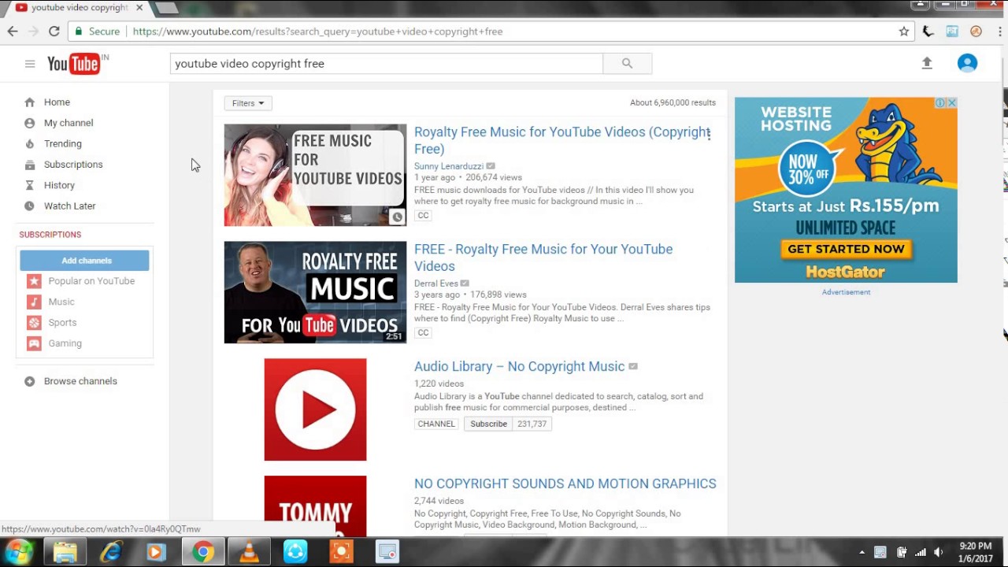
Task: Click the History hourglass icon
Action: tap(29, 185)
